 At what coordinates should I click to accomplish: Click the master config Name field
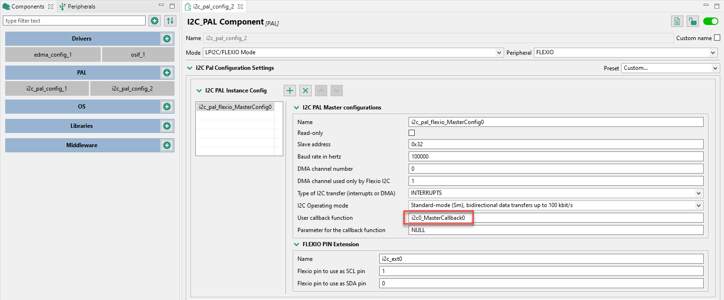pyautogui.click(x=556, y=122)
